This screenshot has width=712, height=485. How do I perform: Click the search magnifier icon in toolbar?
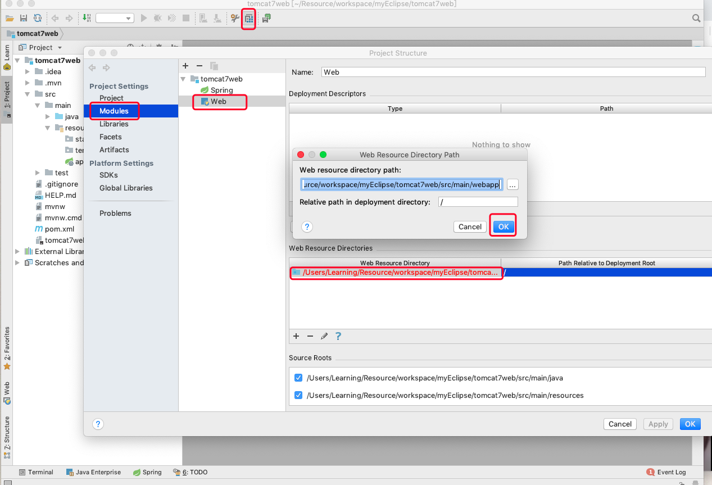[696, 19]
